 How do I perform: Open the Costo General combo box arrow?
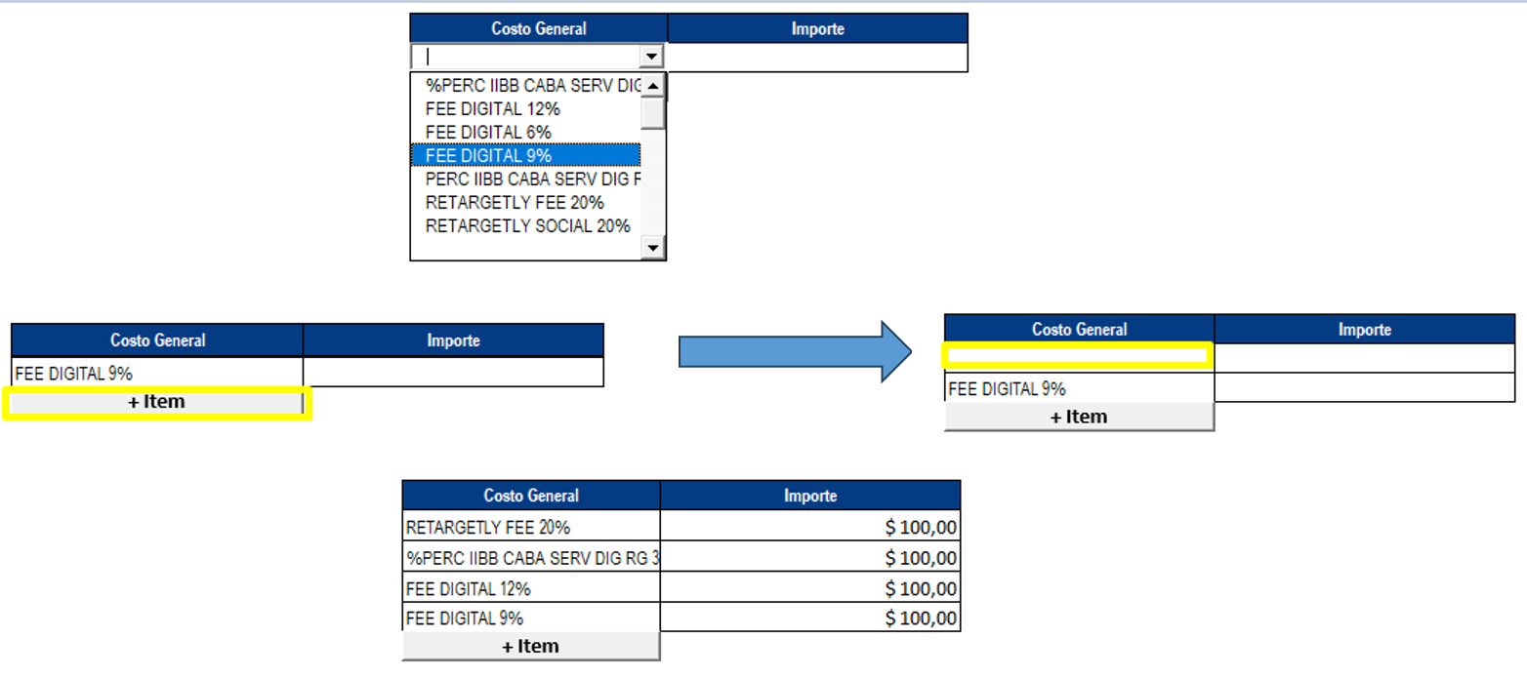tap(652, 56)
